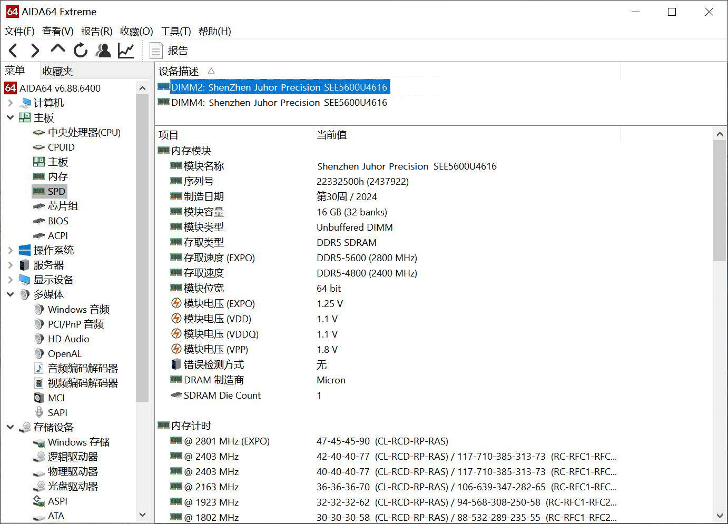Image resolution: width=728 pixels, height=524 pixels.
Task: Click the BIOS chip icon
Action: click(x=38, y=221)
